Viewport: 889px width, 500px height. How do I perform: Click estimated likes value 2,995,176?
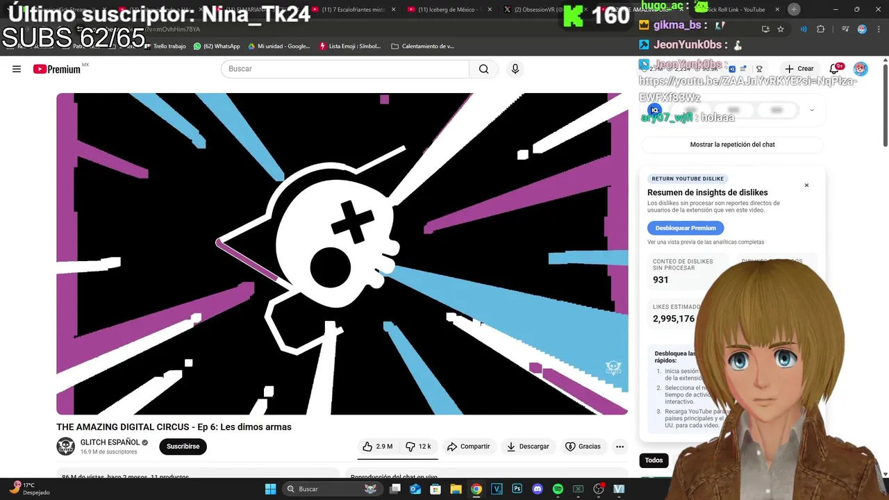(x=674, y=319)
